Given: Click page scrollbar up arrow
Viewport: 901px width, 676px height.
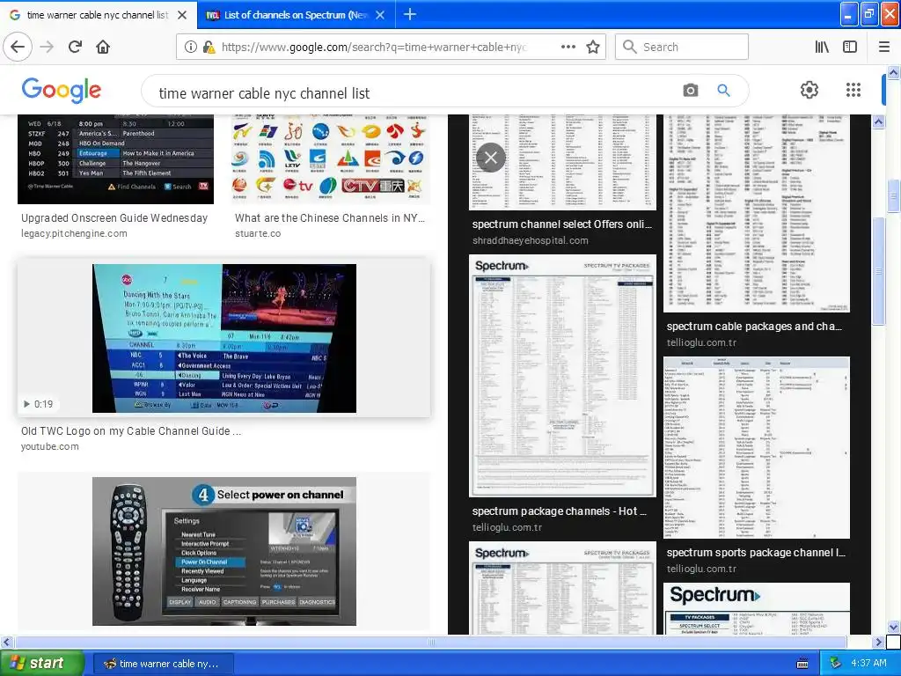Looking at the screenshot, I should [894, 72].
